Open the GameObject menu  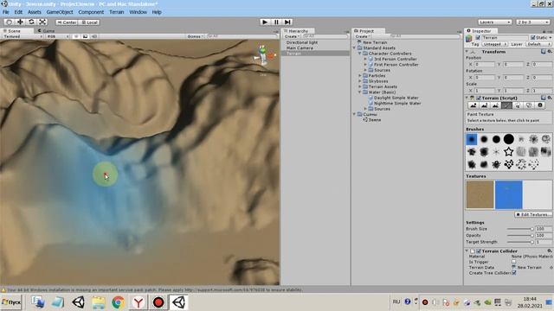tap(60, 12)
